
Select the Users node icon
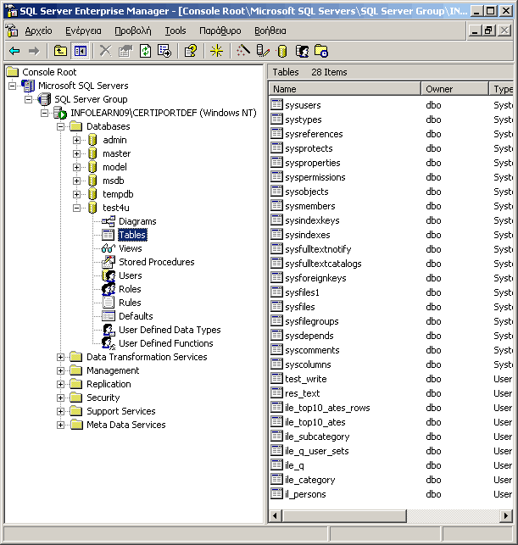[x=109, y=275]
